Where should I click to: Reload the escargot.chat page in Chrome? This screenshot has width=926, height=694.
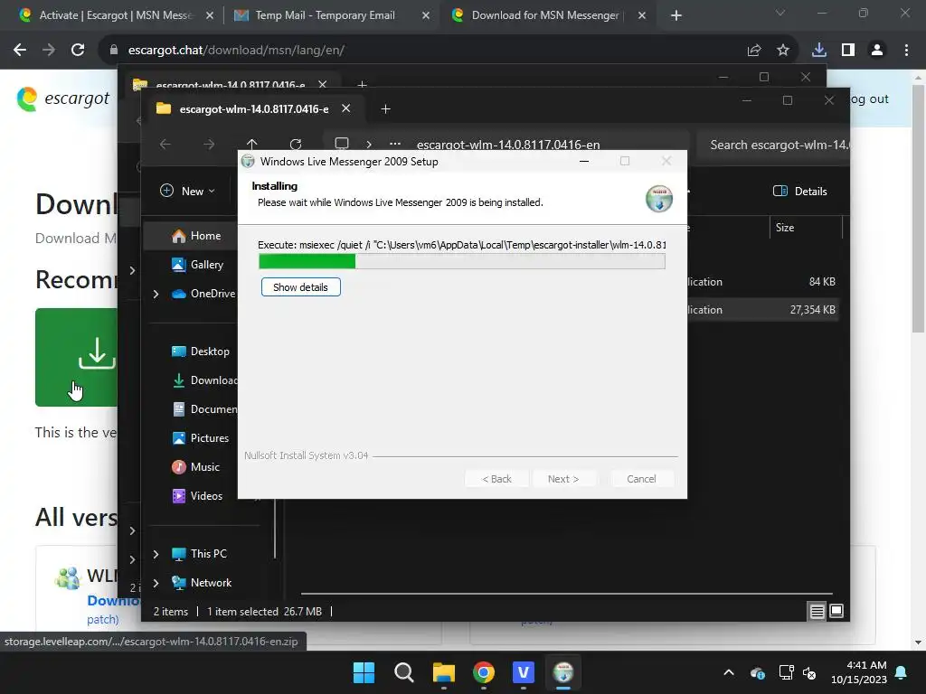pyautogui.click(x=78, y=51)
